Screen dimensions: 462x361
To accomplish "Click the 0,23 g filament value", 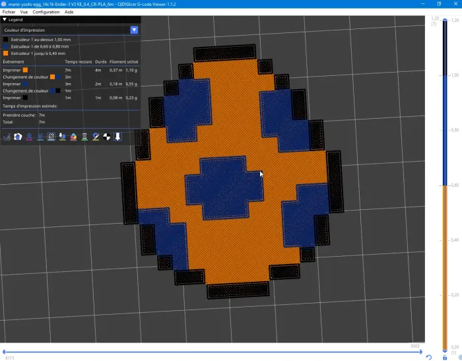I will (131, 98).
